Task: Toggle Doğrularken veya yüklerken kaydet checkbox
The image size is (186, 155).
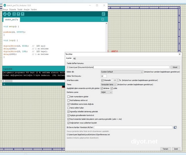Action: click(x=69, y=123)
